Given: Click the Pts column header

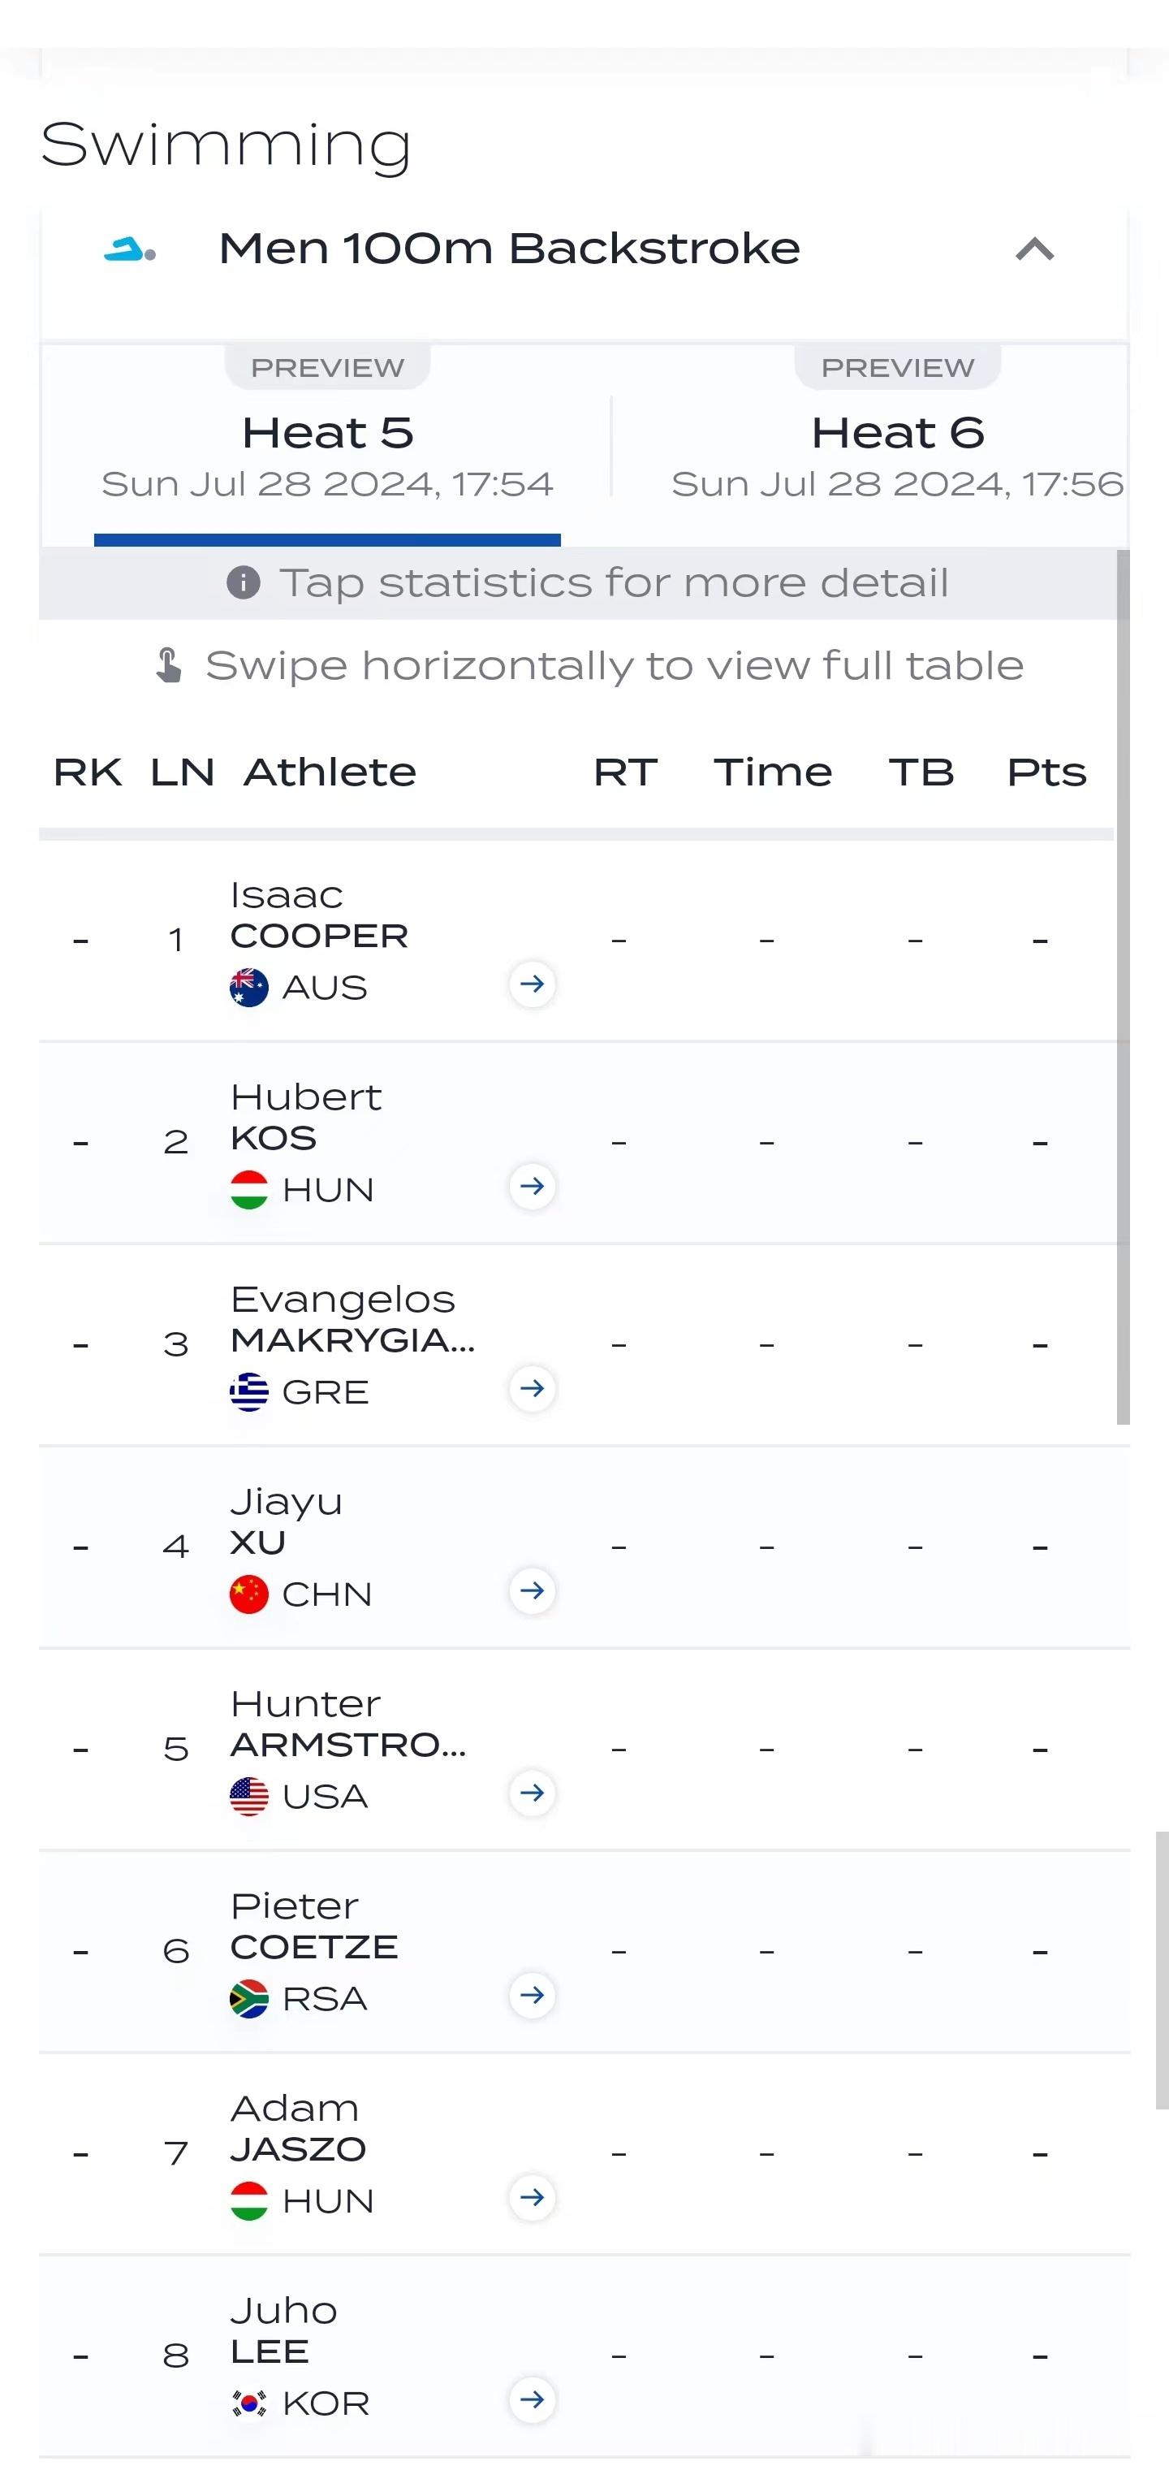Looking at the screenshot, I should pos(1046,772).
